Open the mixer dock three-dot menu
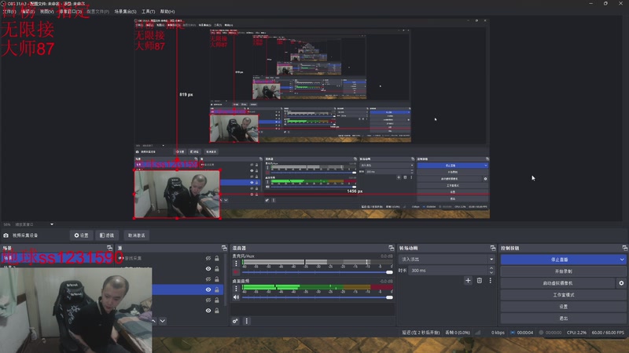Image resolution: width=629 pixels, height=353 pixels. [x=247, y=321]
